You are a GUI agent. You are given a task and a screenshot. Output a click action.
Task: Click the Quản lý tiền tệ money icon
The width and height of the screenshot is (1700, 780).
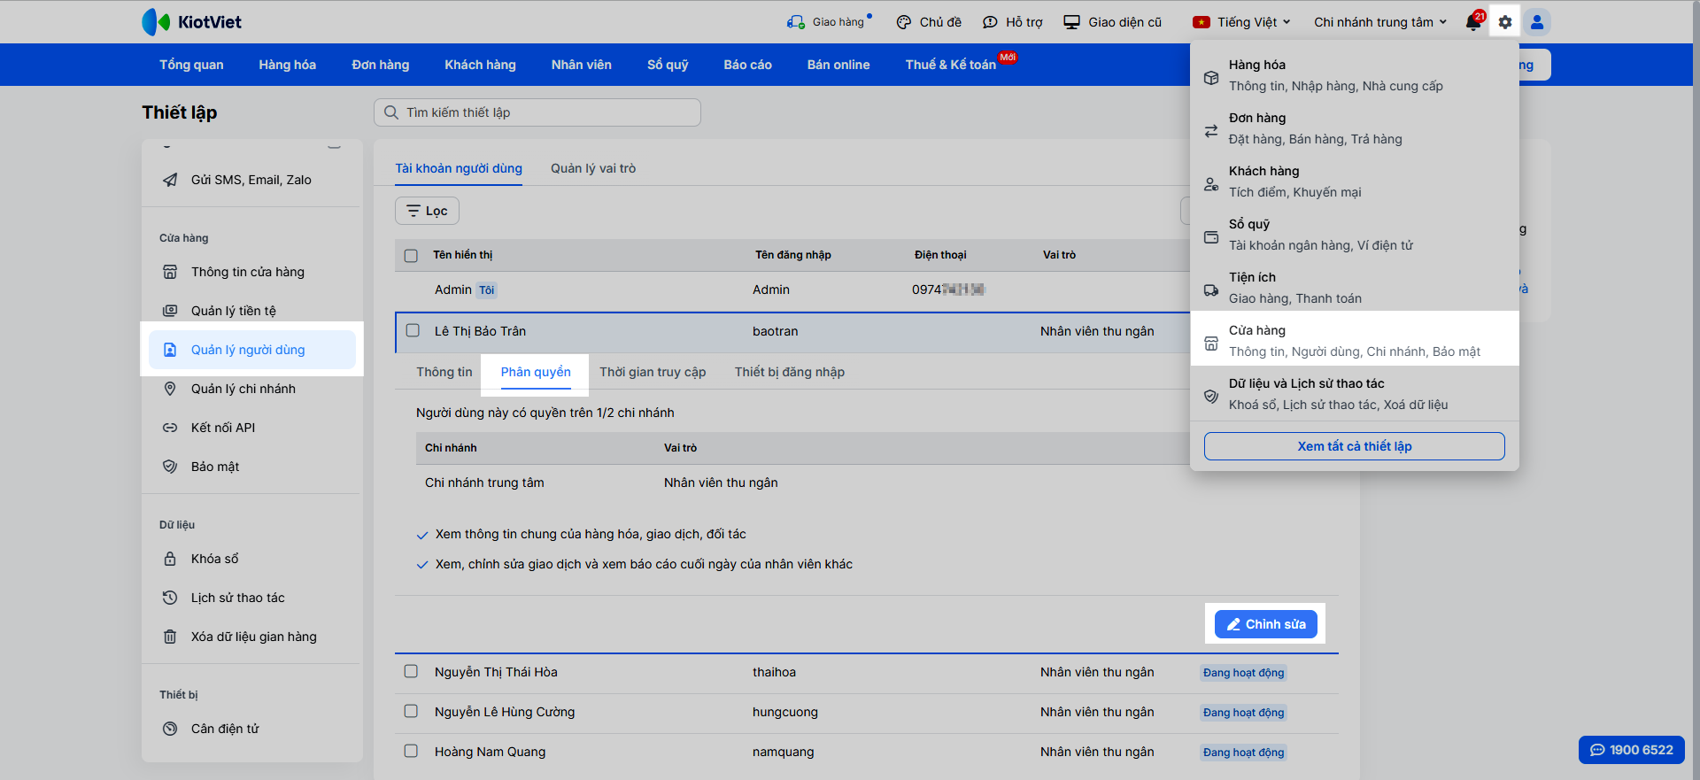pos(170,311)
